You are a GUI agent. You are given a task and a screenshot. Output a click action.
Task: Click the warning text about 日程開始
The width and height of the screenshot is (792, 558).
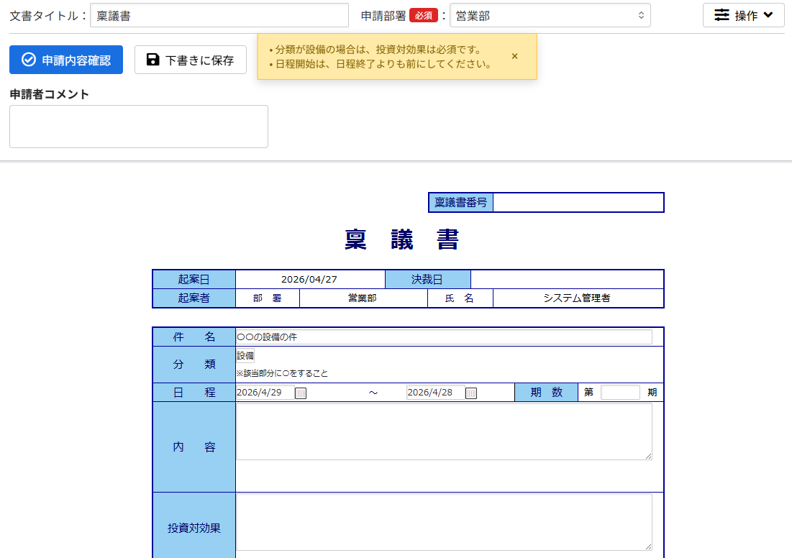383,64
